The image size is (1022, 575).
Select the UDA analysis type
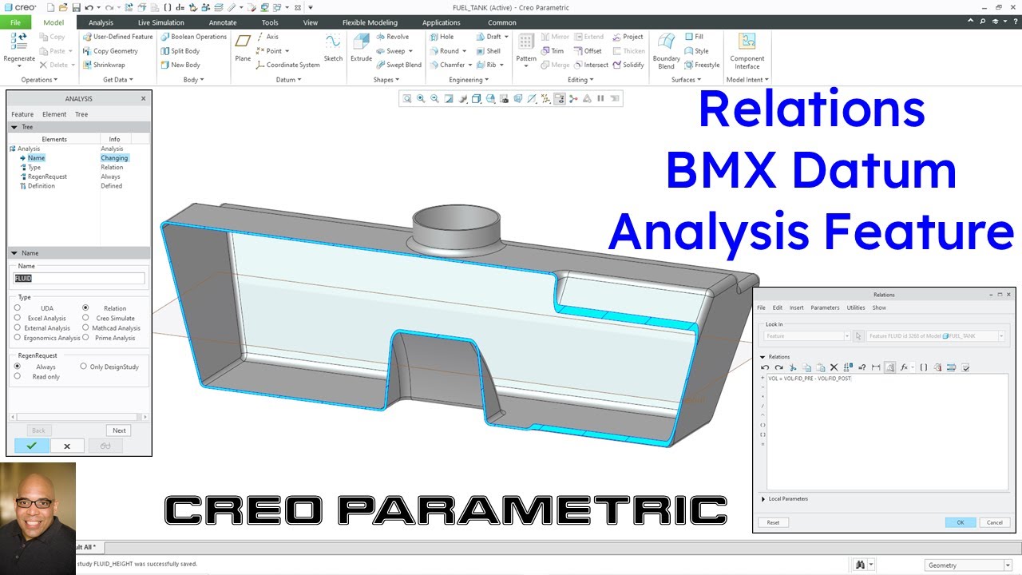click(18, 307)
